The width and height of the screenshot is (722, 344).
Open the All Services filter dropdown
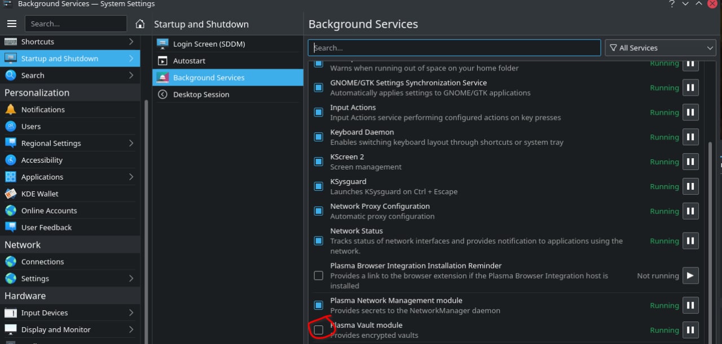click(661, 48)
